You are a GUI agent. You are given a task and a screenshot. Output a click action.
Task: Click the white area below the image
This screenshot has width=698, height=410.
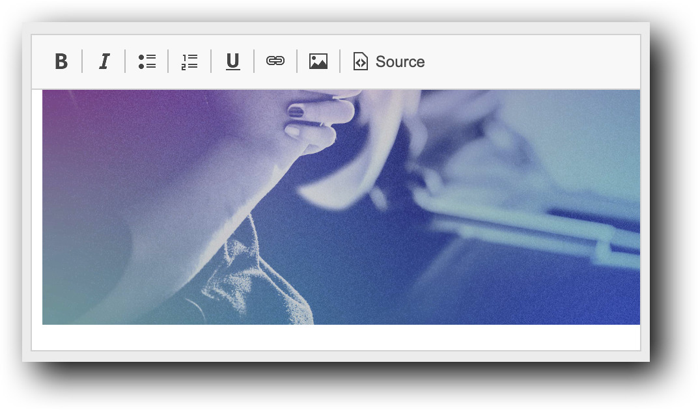tap(341, 335)
